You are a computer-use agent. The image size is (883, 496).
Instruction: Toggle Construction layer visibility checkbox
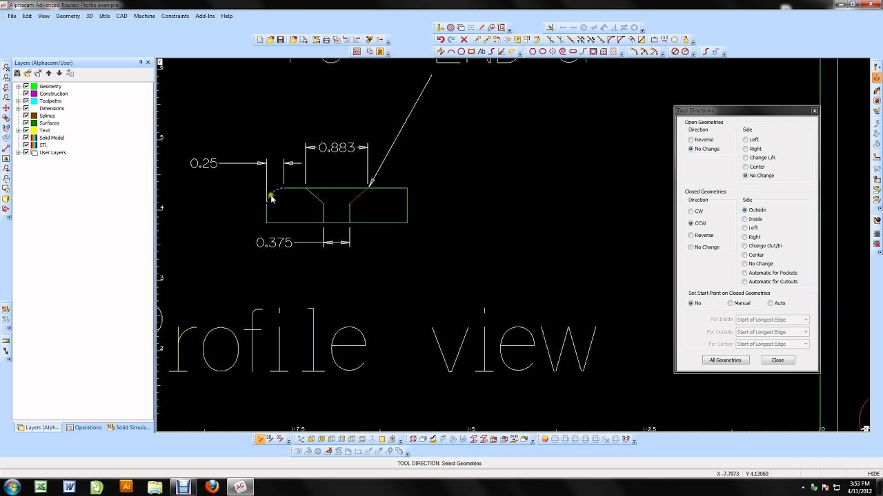26,94
